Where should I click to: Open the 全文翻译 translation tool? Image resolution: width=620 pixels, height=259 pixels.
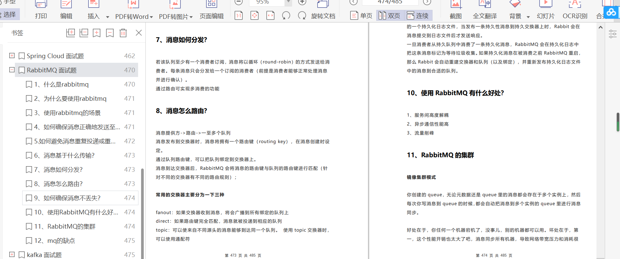(485, 10)
